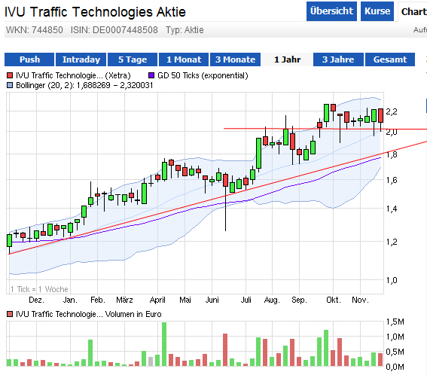Viewport: 427px width, 378px height.
Task: Click the IVU Traffic Technologie... (Xetra) label
Action: [73, 75]
